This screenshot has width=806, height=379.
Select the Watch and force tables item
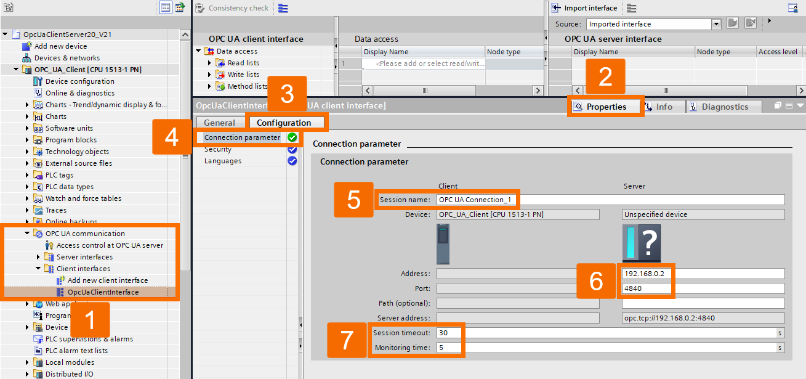point(83,198)
